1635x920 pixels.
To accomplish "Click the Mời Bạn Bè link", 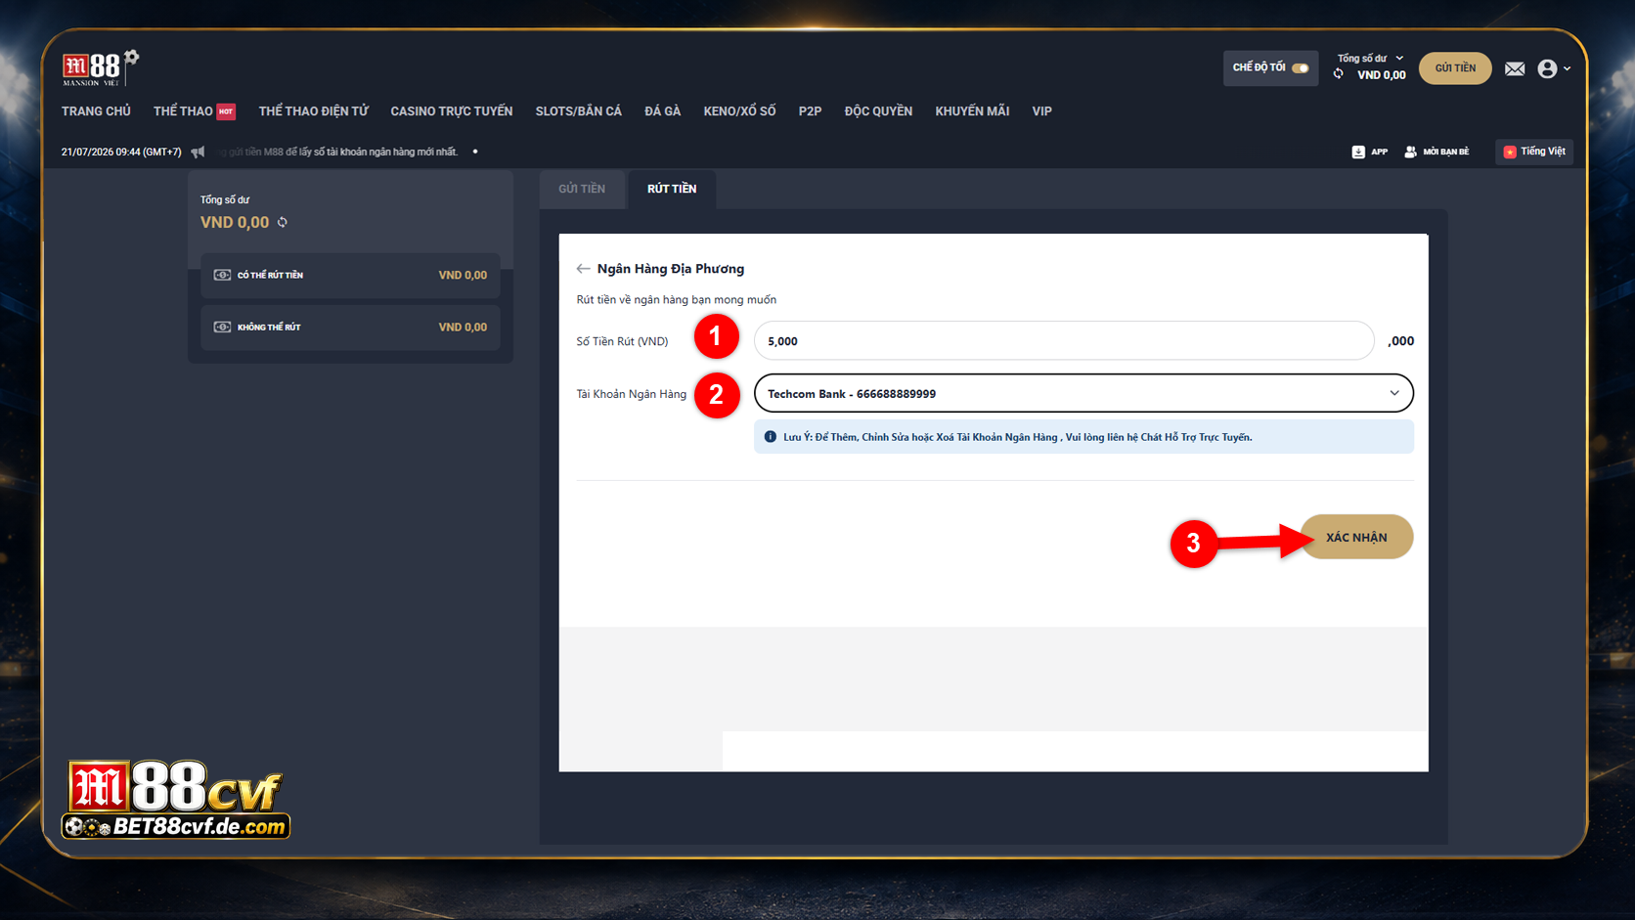I will [x=1445, y=152].
